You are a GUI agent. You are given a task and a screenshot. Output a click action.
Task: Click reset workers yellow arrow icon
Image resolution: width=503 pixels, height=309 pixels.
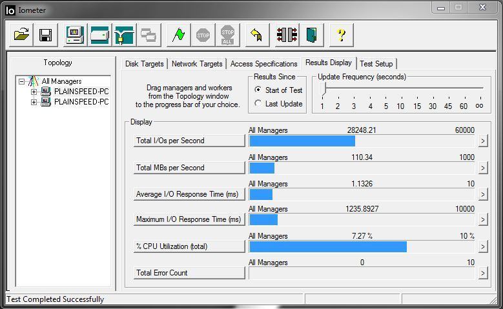click(257, 35)
